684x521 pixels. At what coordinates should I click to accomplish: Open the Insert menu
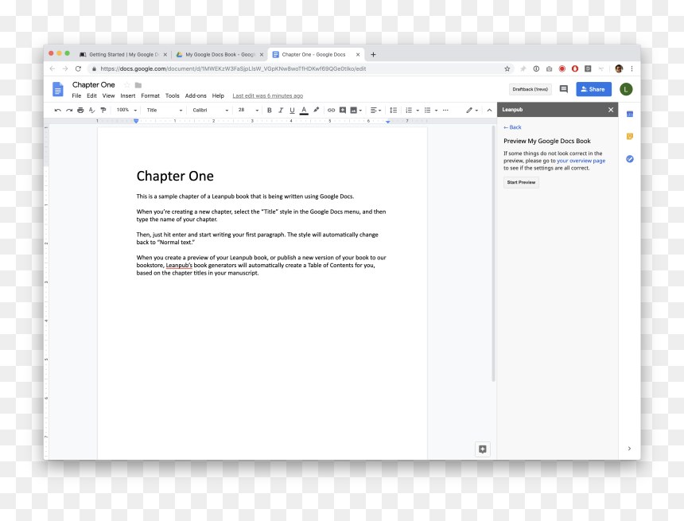[x=128, y=96]
